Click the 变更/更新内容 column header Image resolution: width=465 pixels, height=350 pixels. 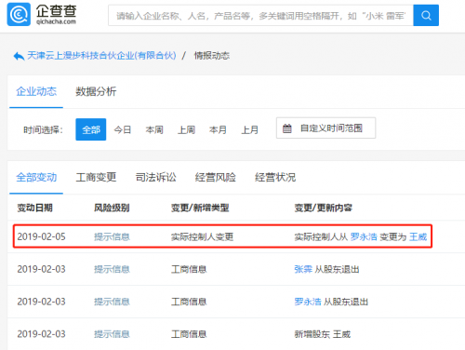click(324, 208)
